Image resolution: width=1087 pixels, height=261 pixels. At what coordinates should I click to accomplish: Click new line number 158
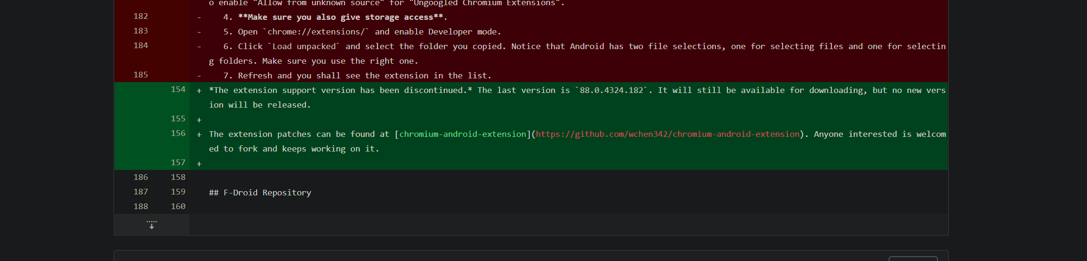(x=178, y=177)
